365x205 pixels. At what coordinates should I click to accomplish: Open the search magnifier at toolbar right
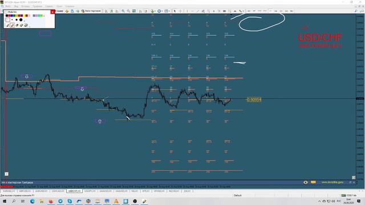tap(356, 11)
